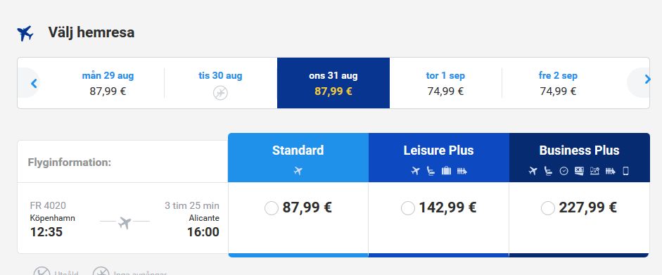Click the phone icon under Business Plus
Screen dimensions: 662x275
click(x=625, y=171)
